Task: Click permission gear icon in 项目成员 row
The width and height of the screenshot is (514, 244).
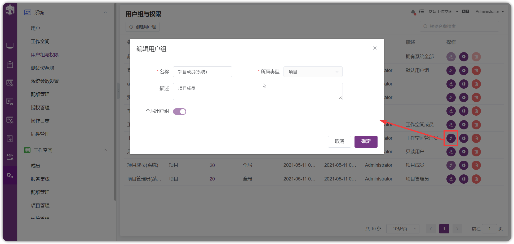Action: point(464,165)
